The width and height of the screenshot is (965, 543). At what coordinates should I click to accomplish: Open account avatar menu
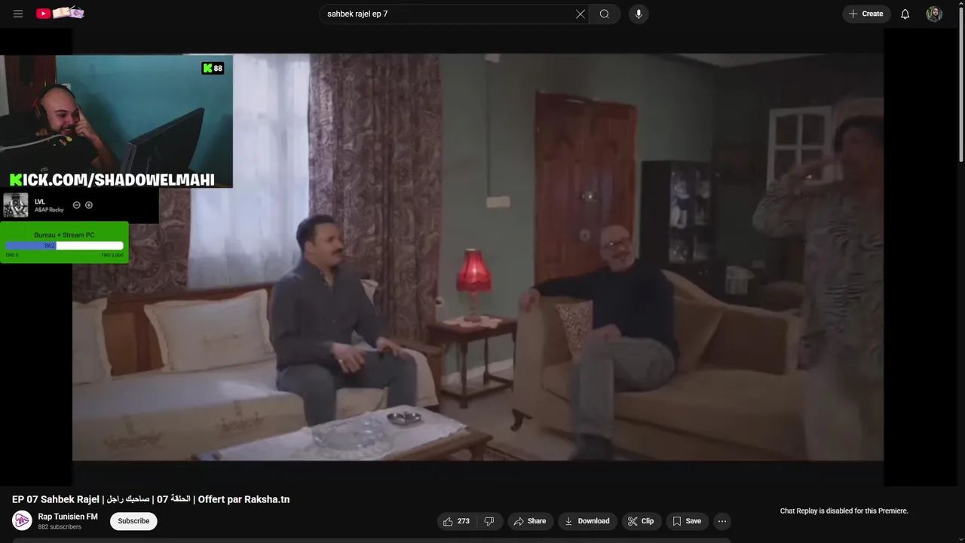[x=934, y=14]
